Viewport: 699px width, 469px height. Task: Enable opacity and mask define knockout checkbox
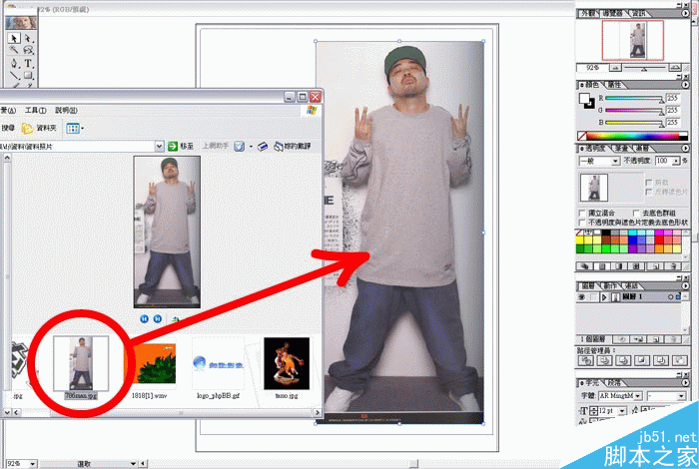(582, 222)
